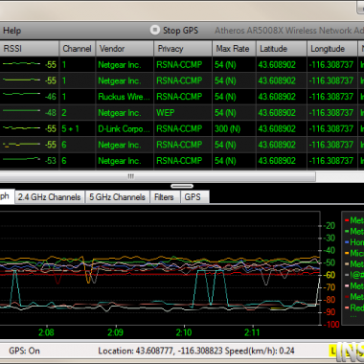Viewport: 364px width, 364px height.
Task: Sort by Max Rate column header
Action: pyautogui.click(x=234, y=49)
